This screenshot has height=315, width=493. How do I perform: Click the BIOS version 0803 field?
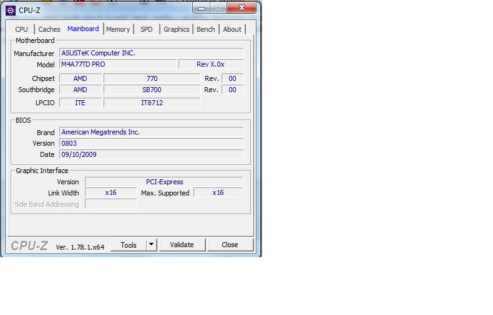pos(151,143)
